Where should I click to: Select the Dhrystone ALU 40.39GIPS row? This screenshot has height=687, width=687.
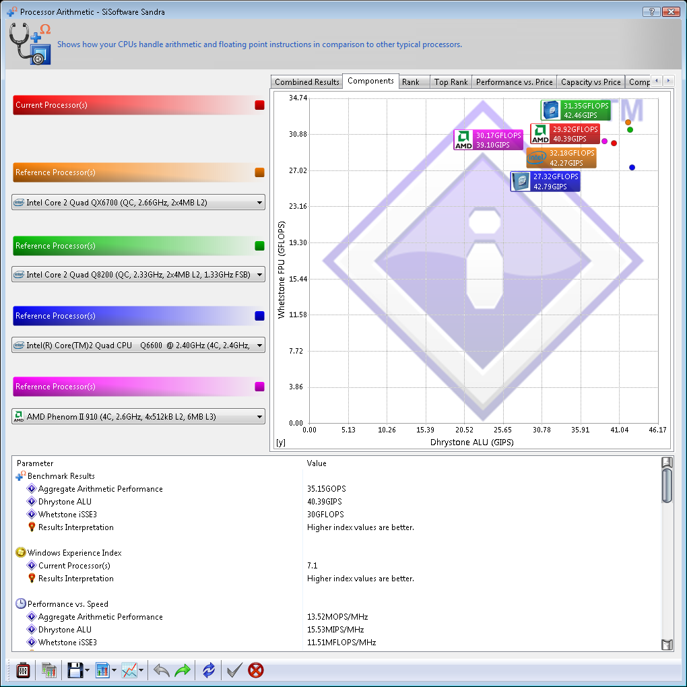pyautogui.click(x=337, y=502)
